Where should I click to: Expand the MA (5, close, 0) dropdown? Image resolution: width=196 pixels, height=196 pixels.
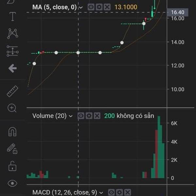tap(81, 8)
